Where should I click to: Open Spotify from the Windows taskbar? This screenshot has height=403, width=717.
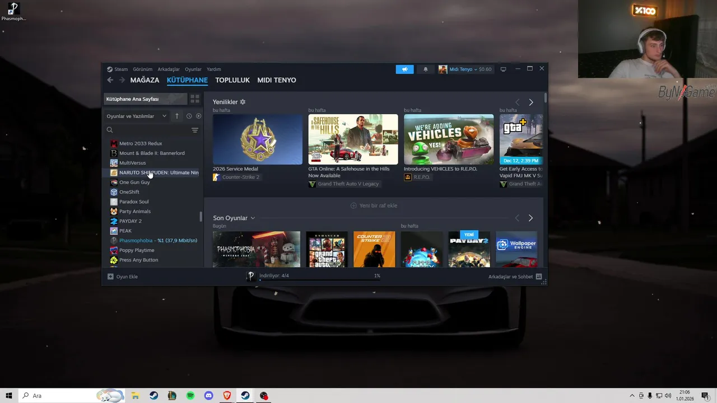coord(190,396)
